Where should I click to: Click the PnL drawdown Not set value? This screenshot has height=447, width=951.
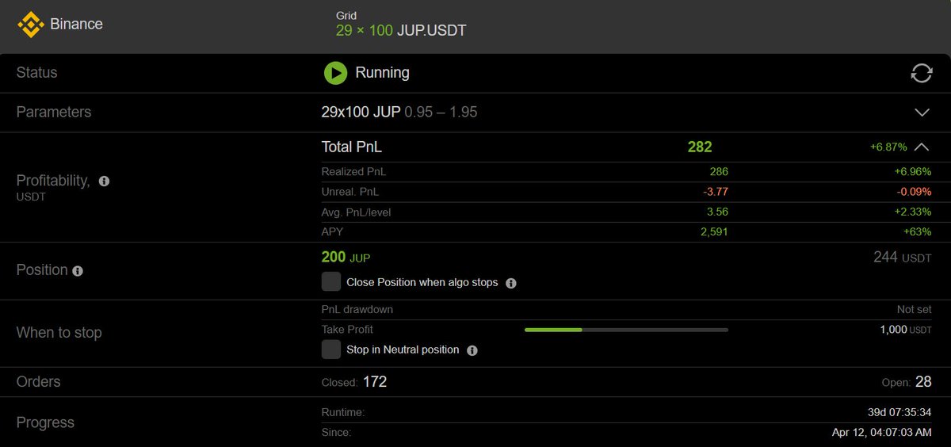tap(914, 310)
